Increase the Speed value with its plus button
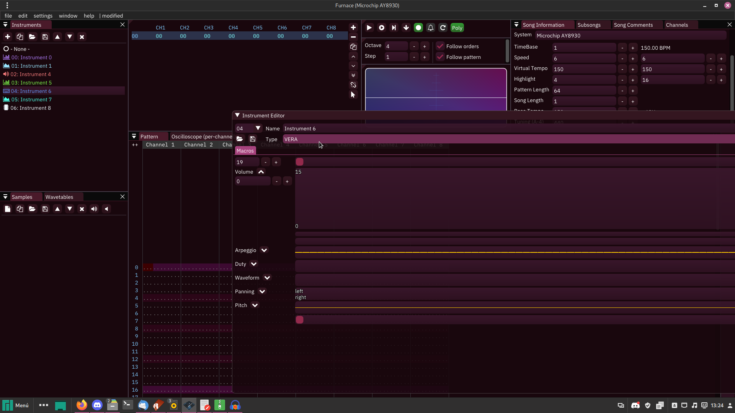 [x=633, y=58]
